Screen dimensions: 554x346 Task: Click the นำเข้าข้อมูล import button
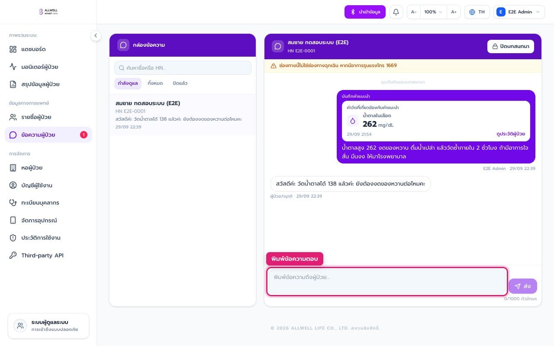(x=365, y=12)
